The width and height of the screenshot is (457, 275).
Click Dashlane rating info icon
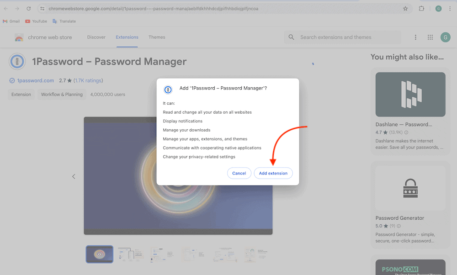[406, 132]
